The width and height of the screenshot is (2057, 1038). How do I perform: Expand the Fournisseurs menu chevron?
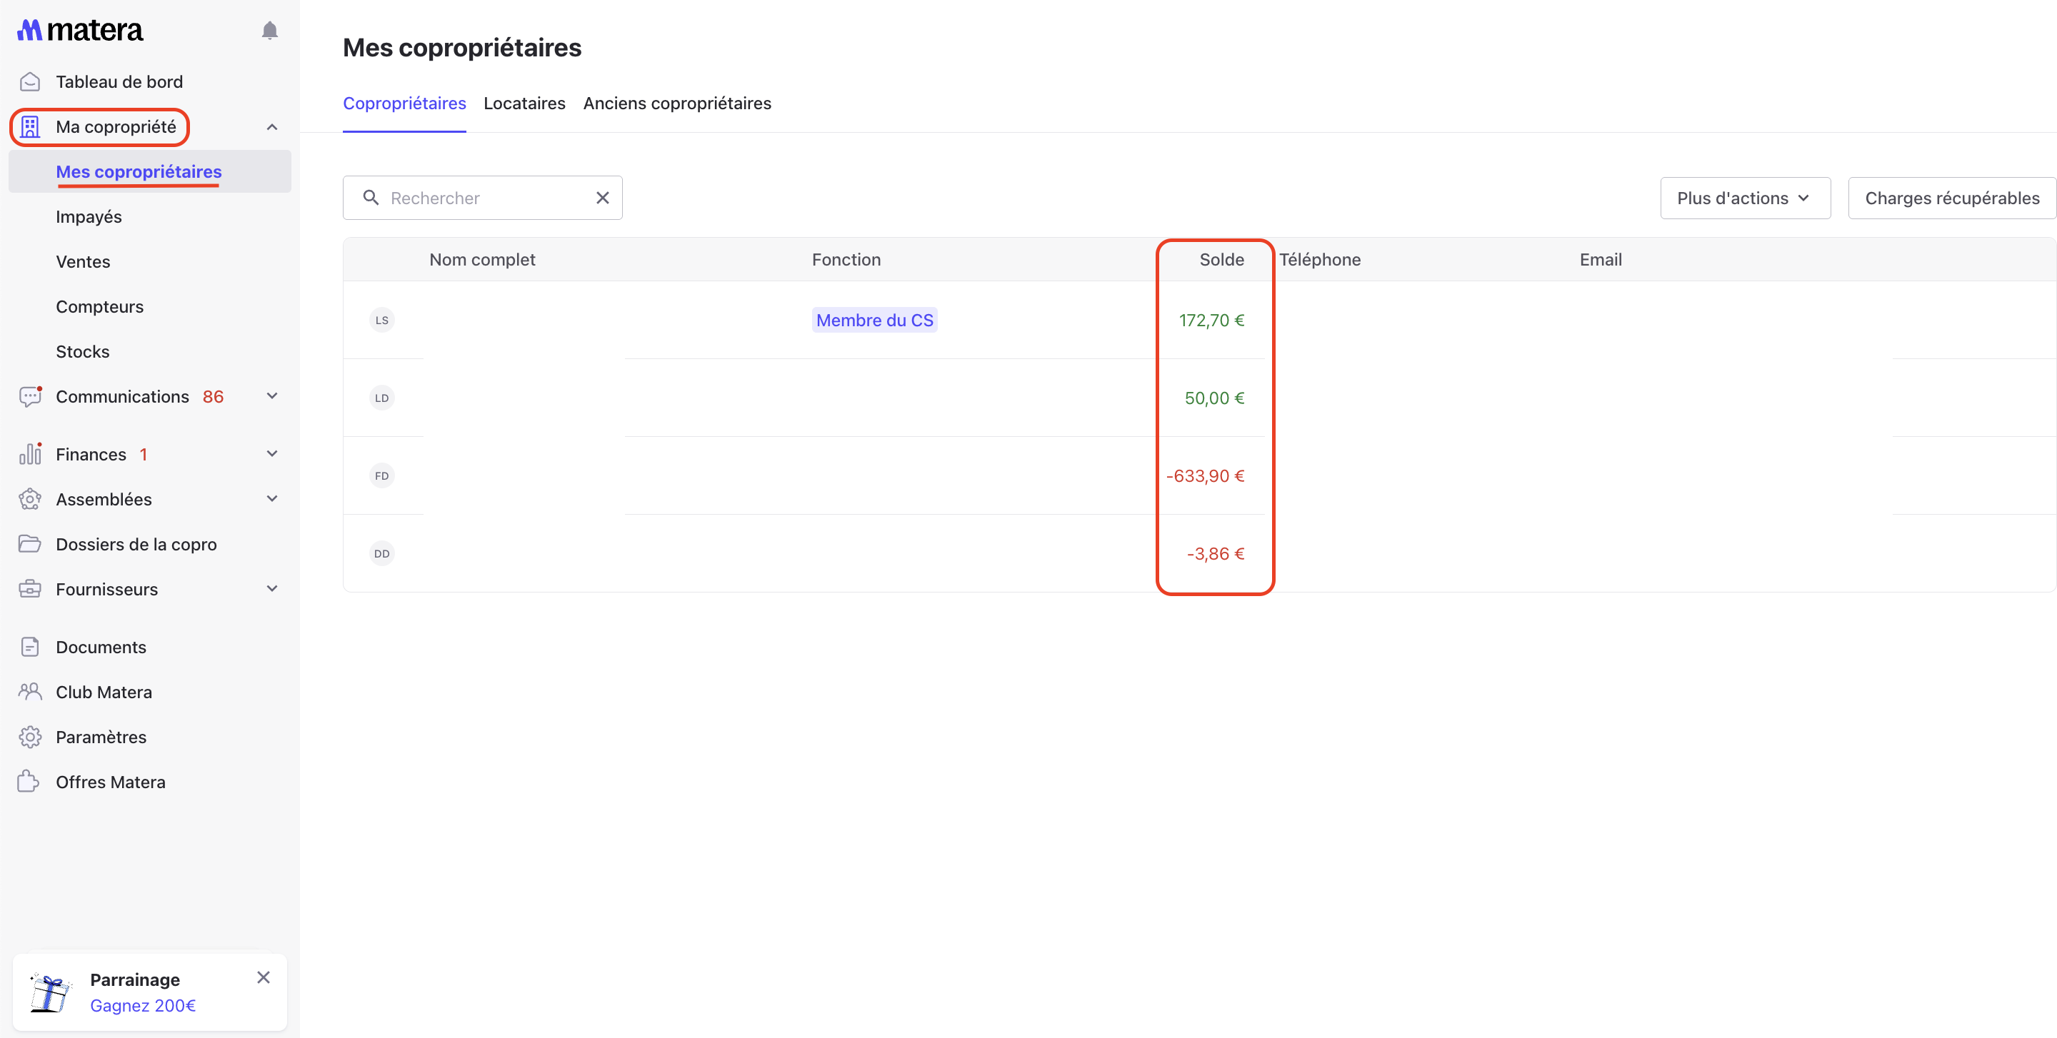click(x=272, y=589)
